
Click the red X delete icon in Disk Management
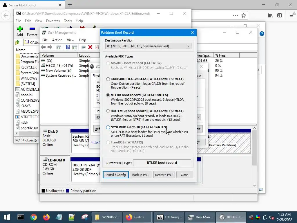pos(90,47)
